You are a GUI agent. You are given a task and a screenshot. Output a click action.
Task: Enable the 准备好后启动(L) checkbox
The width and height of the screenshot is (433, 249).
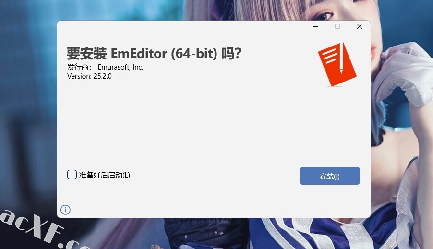pos(72,175)
